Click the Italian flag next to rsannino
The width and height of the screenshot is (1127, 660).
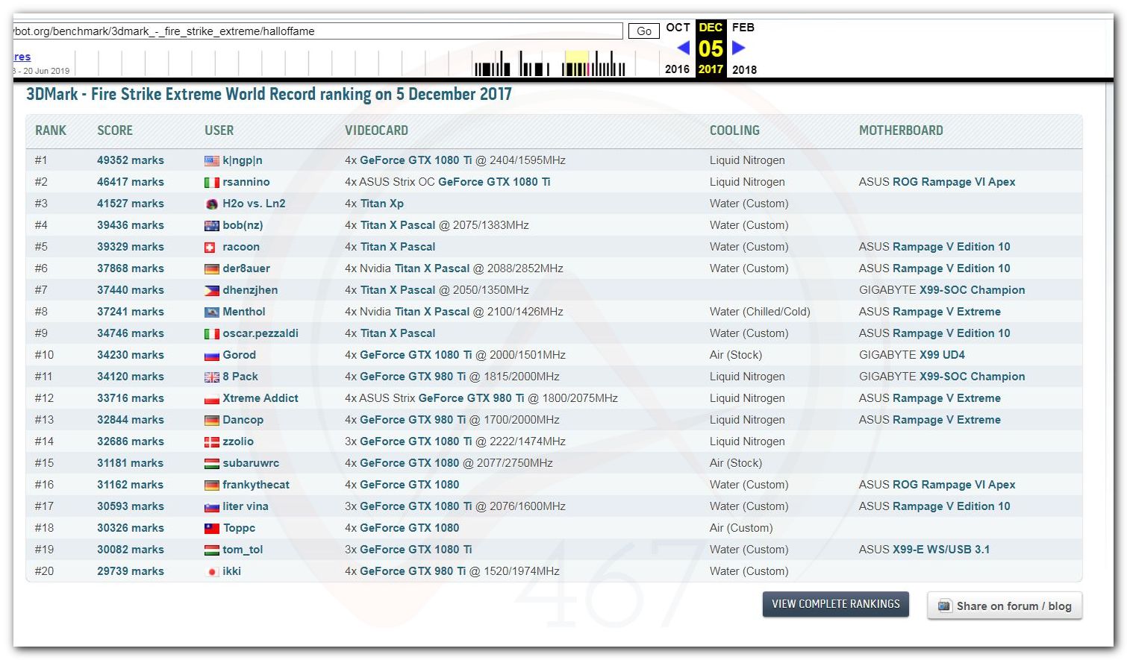212,182
